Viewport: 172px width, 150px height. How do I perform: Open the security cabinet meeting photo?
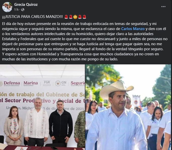pos(42,107)
